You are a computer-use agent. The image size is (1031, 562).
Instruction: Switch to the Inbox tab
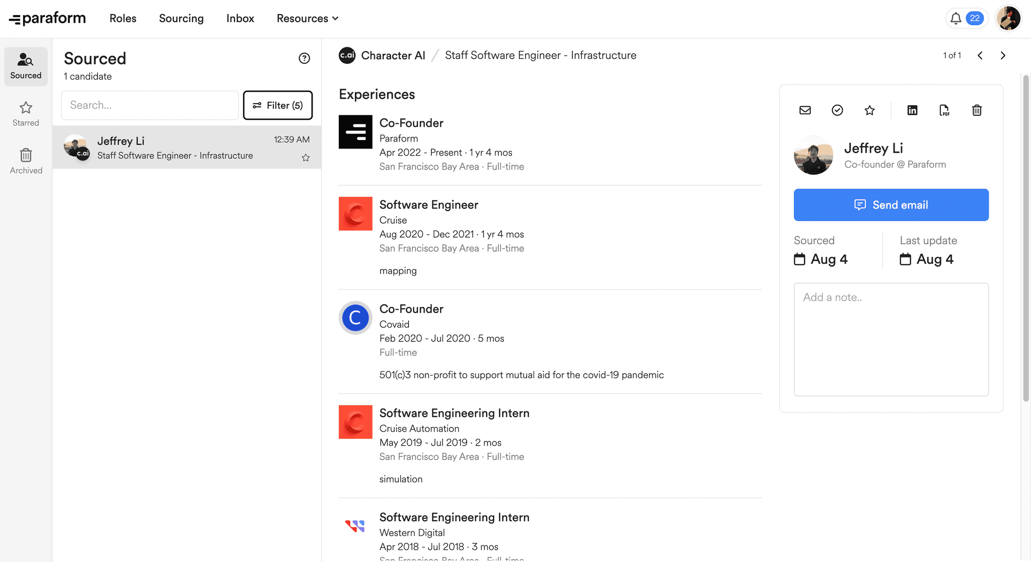click(x=240, y=18)
